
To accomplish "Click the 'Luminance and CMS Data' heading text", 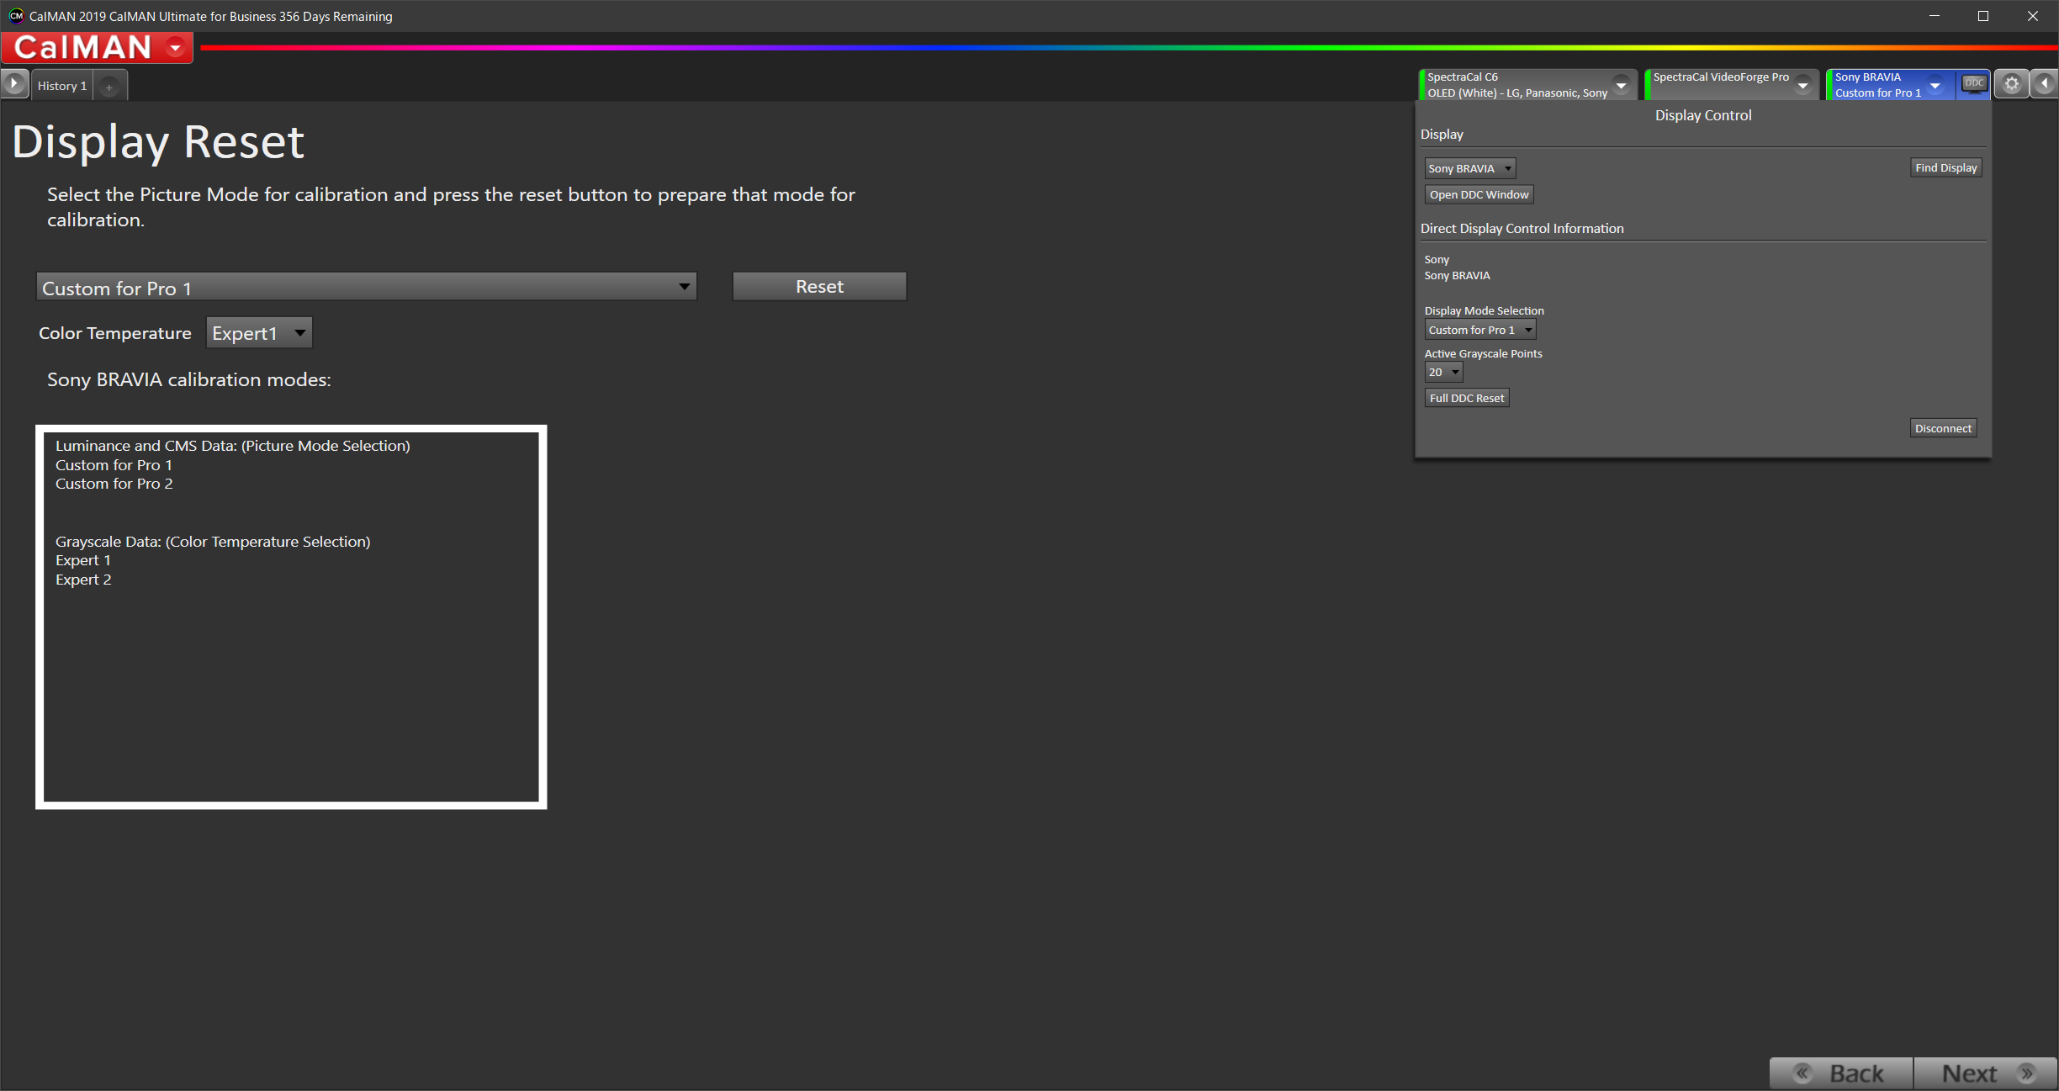I will pyautogui.click(x=233, y=446).
